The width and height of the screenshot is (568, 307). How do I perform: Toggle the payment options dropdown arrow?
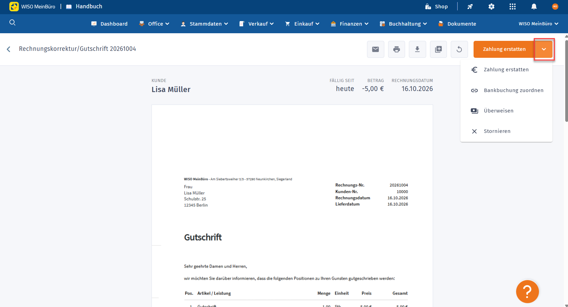click(544, 49)
